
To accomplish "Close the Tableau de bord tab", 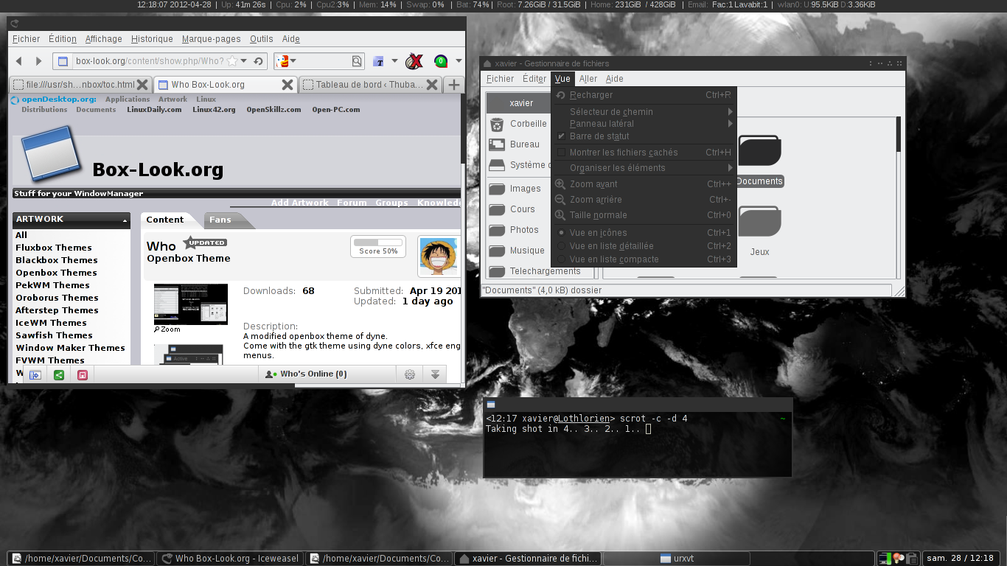I will (433, 85).
